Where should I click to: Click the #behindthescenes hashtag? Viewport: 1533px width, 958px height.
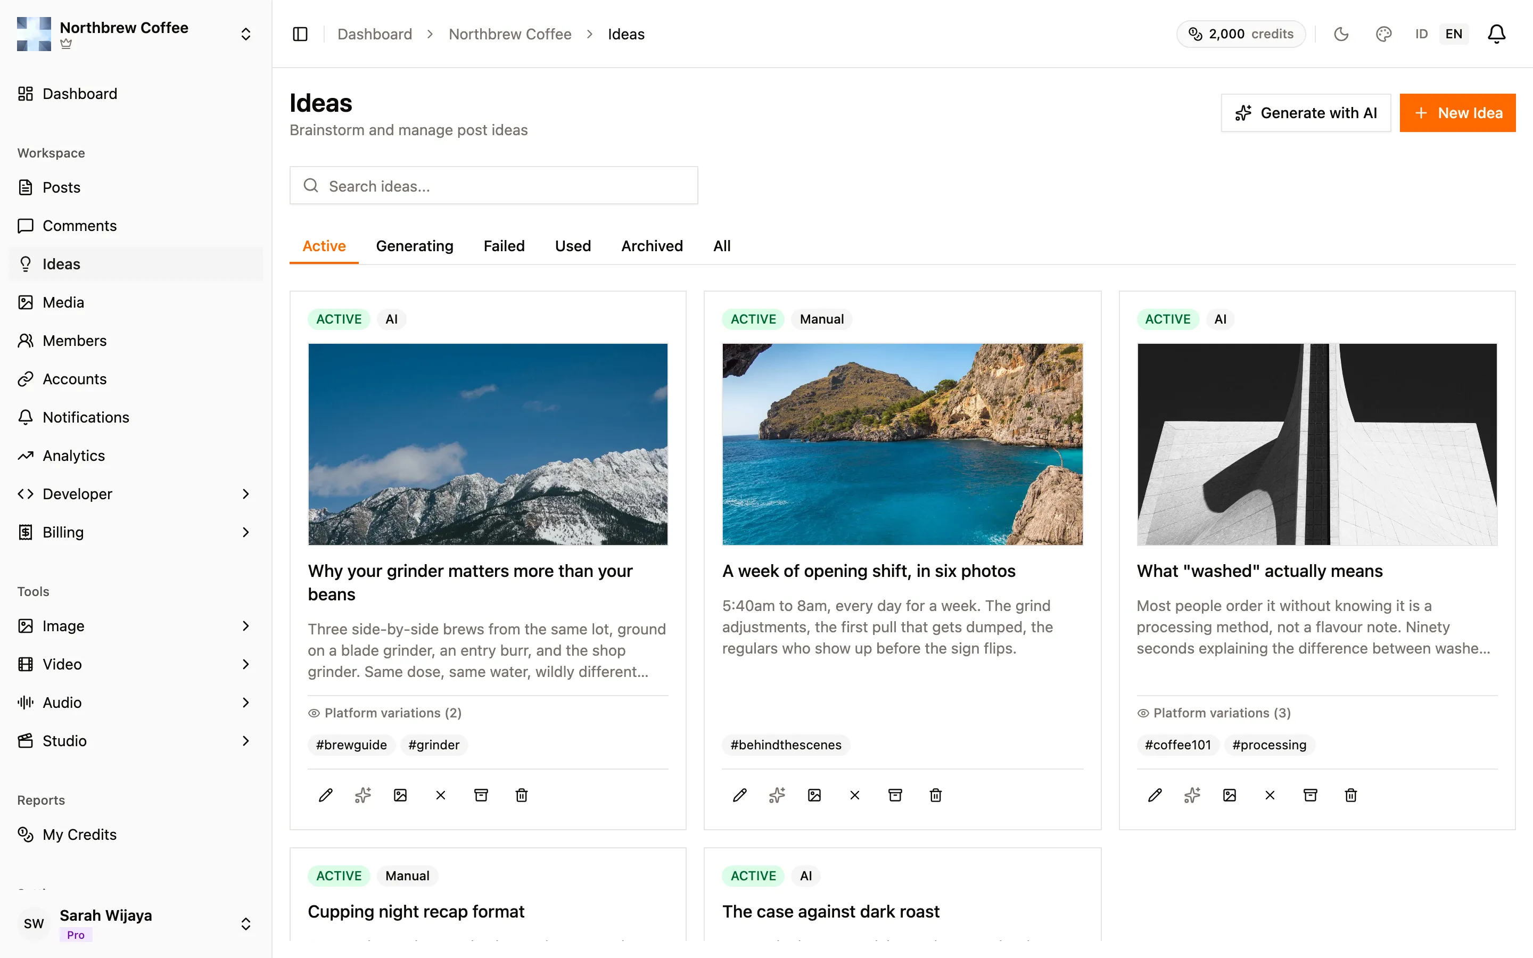click(786, 745)
